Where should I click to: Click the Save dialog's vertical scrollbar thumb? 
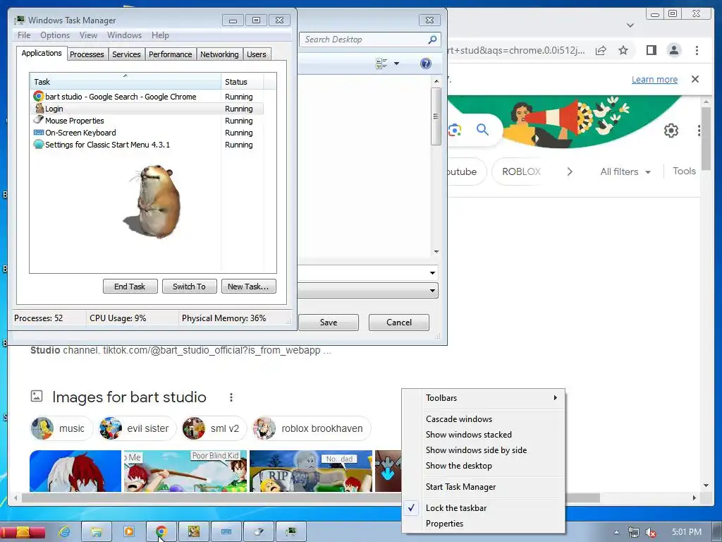pyautogui.click(x=436, y=116)
